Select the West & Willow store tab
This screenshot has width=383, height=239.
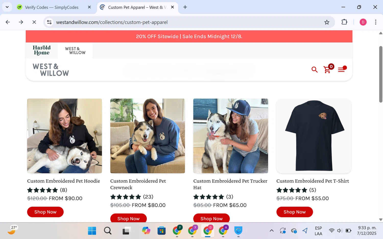75,50
